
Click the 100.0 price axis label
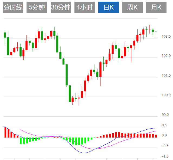coord(166,95)
